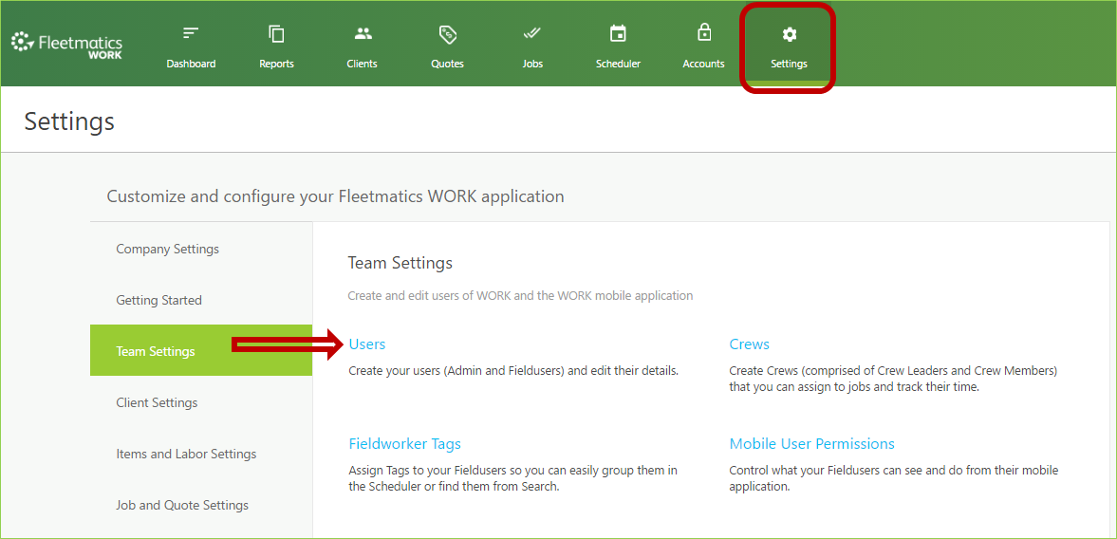The image size is (1117, 539).
Task: Open Mobile User Permissions link
Action: click(x=812, y=443)
